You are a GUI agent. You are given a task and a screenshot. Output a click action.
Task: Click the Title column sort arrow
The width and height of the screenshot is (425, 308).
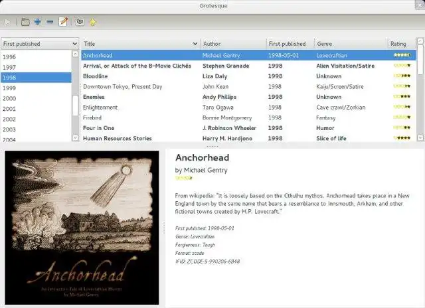coord(195,44)
